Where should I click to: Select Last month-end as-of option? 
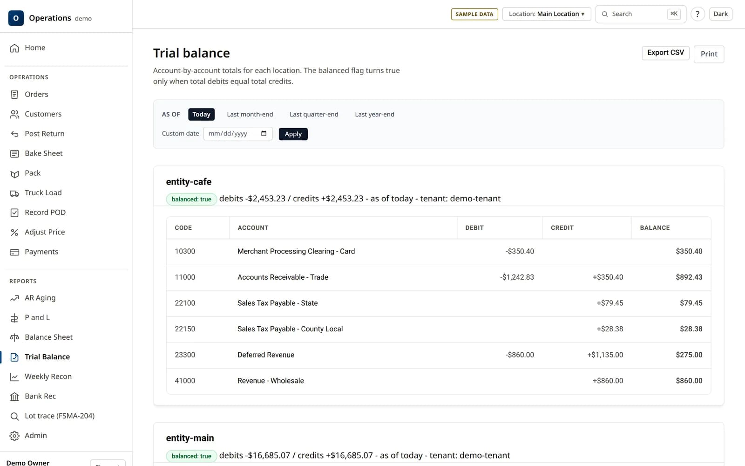[x=250, y=114]
